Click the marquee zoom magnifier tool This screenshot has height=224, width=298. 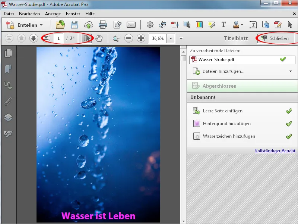pyautogui.click(x=117, y=38)
